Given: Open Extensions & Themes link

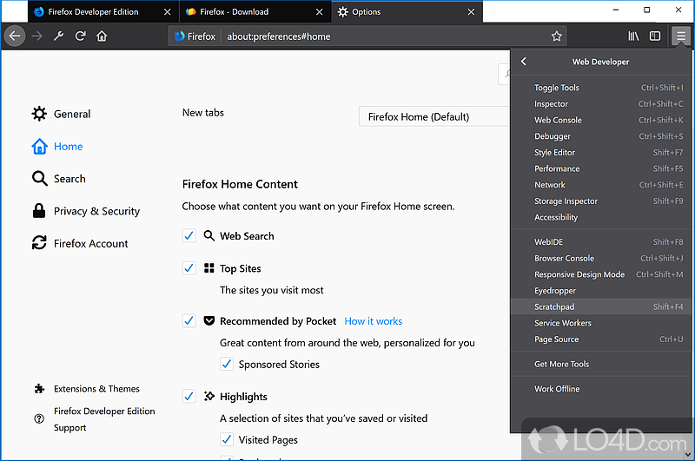Looking at the screenshot, I should point(96,388).
